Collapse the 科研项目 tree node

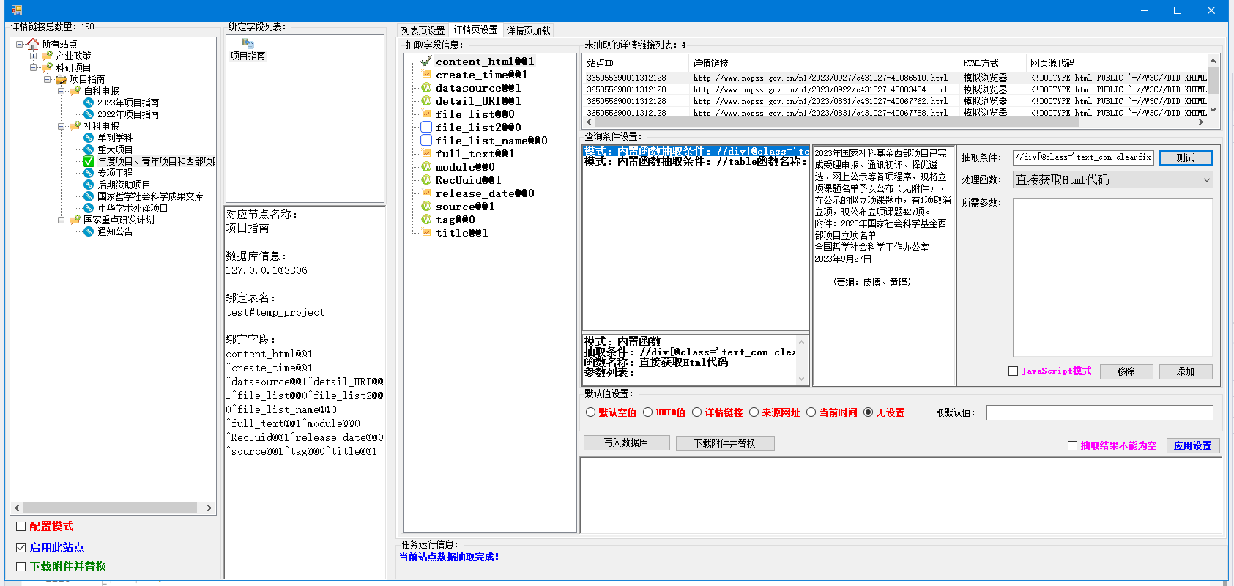(x=33, y=67)
